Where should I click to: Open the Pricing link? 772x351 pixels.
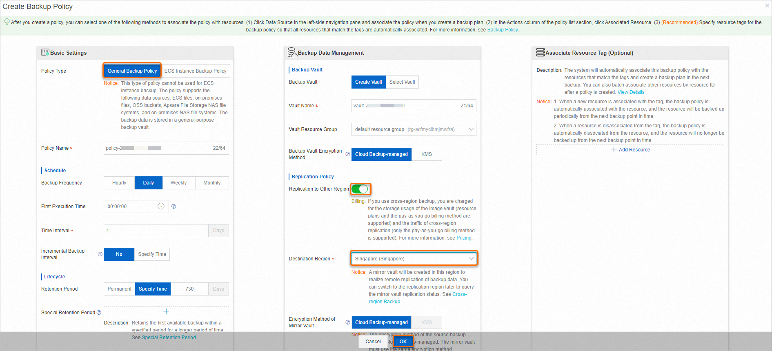(464, 238)
